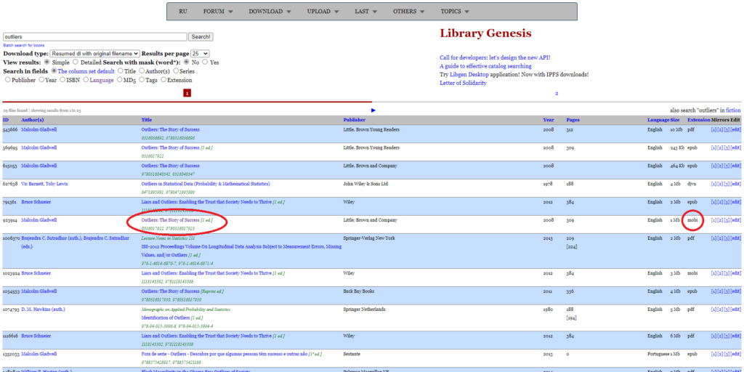
Task: Go to results page 2
Action: click(557, 94)
